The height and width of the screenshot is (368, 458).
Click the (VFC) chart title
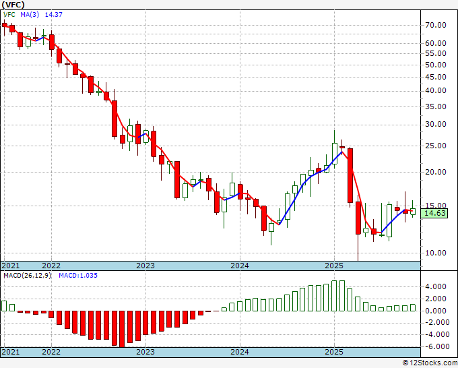13,5
